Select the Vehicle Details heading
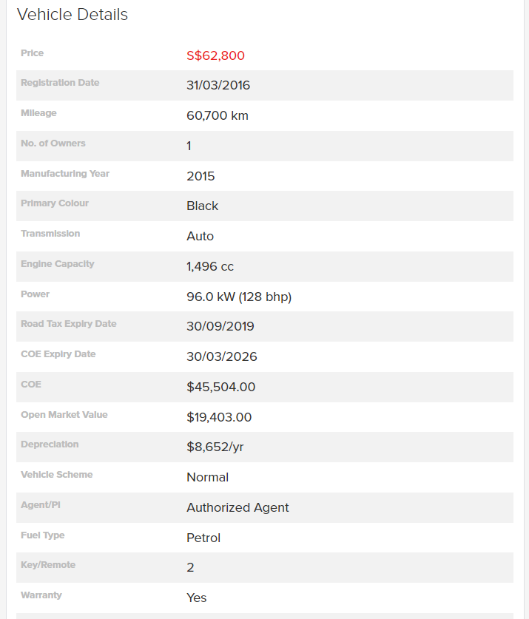529x619 pixels. tap(73, 15)
